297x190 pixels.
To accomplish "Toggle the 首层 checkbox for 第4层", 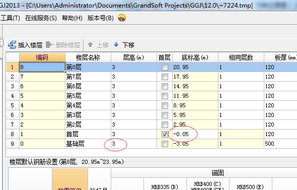I will pos(165,105).
